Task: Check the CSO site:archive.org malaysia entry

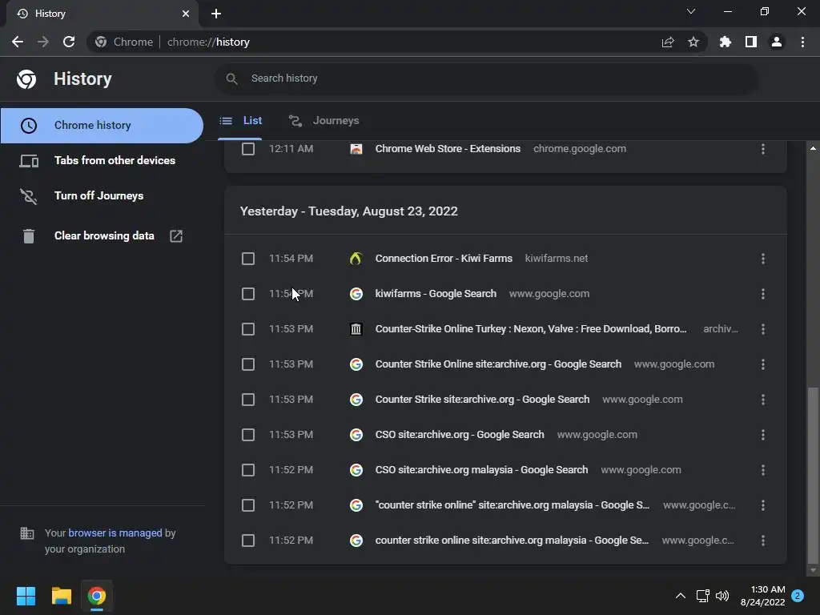Action: click(x=248, y=470)
